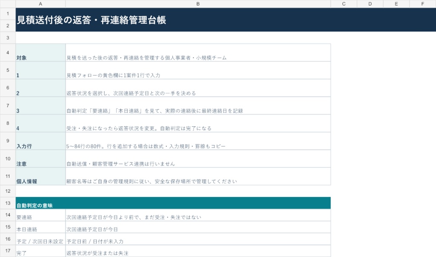
Task: Click the step label cell '3'
Action: 40,105
